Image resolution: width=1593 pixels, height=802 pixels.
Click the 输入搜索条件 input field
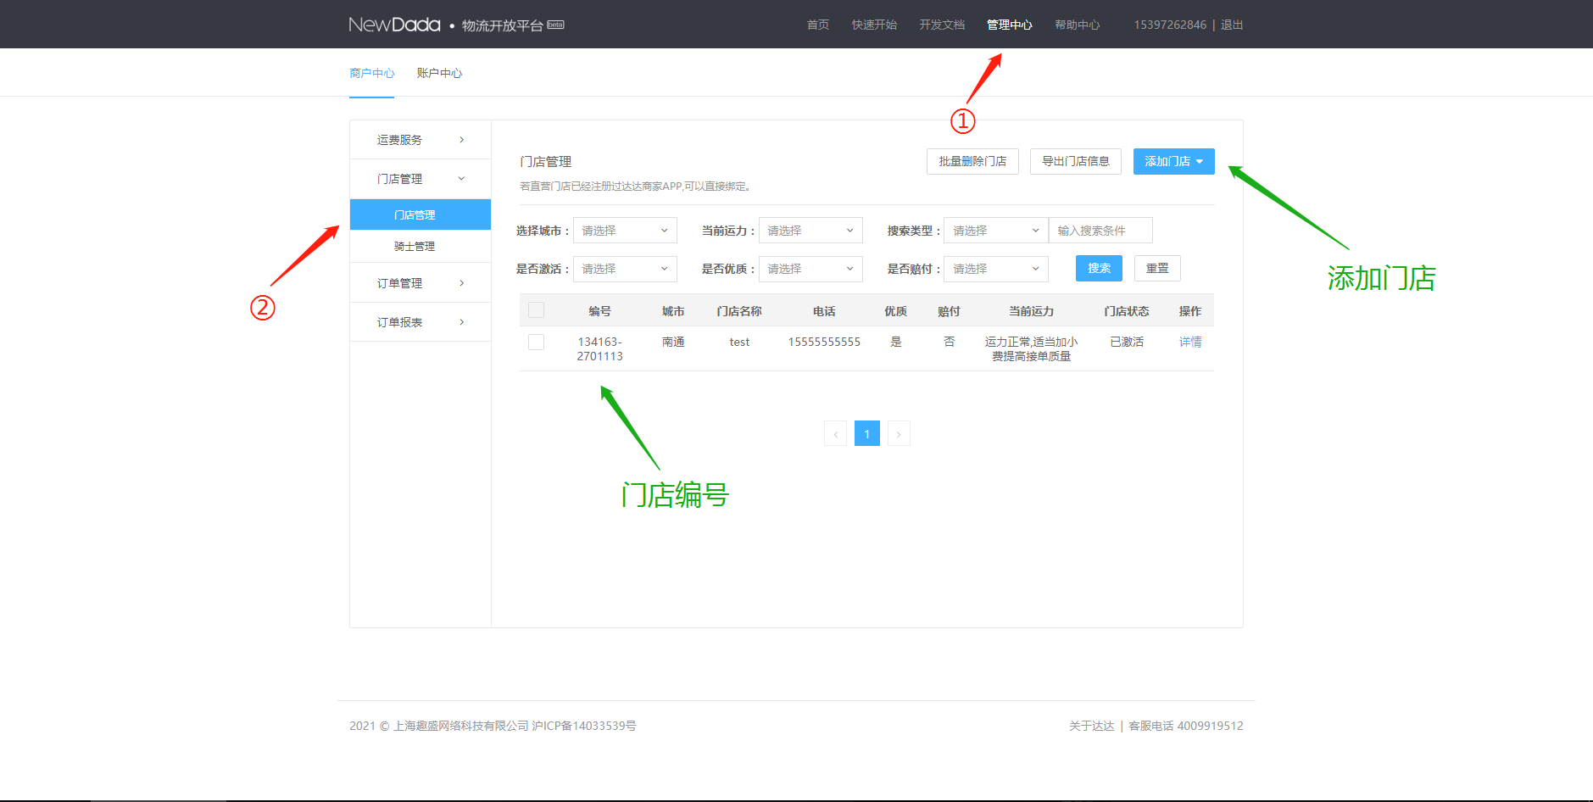pos(1100,231)
